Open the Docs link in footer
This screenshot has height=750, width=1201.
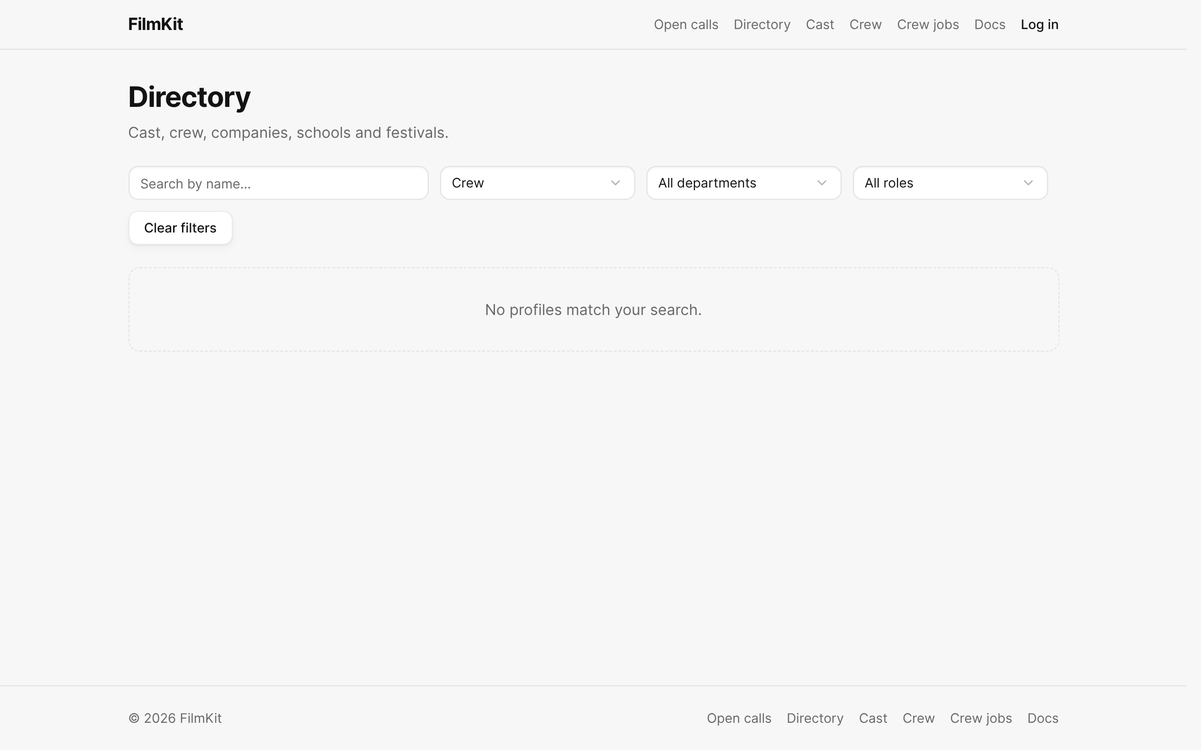point(1043,718)
